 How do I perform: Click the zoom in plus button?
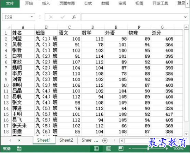coord(167,149)
